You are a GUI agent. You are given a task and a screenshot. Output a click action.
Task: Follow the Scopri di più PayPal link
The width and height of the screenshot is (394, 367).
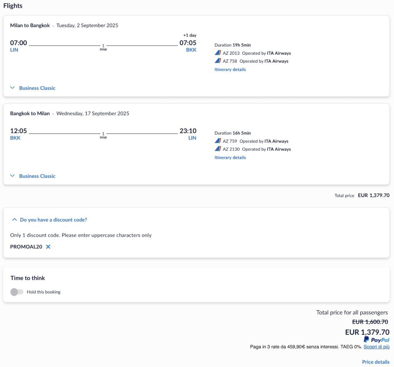coord(376,347)
